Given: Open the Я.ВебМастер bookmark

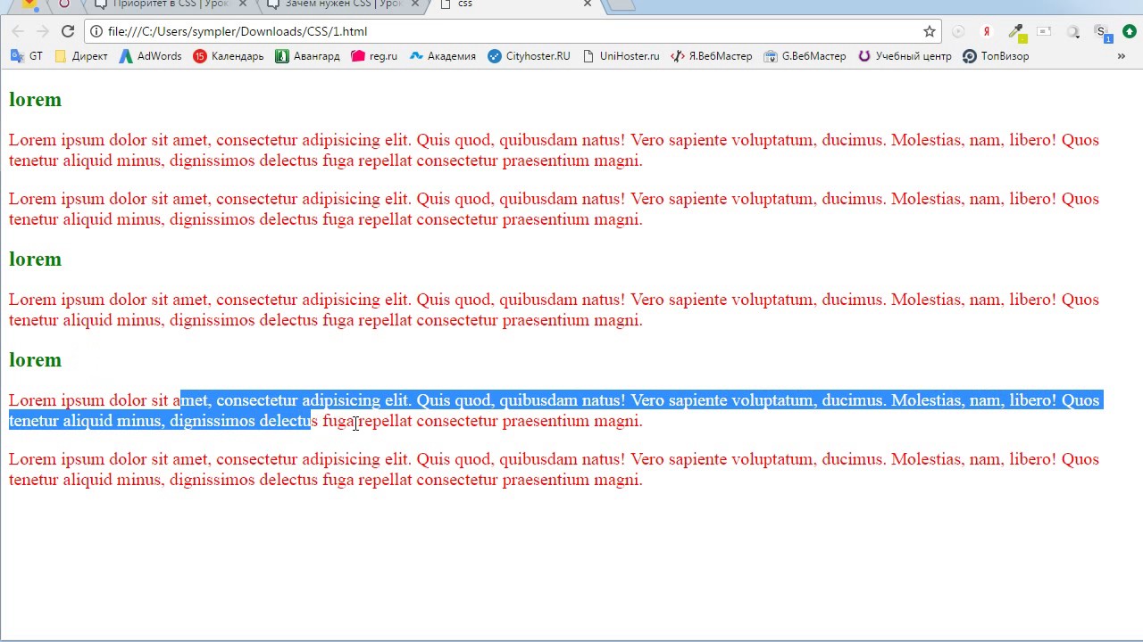Looking at the screenshot, I should click(712, 56).
